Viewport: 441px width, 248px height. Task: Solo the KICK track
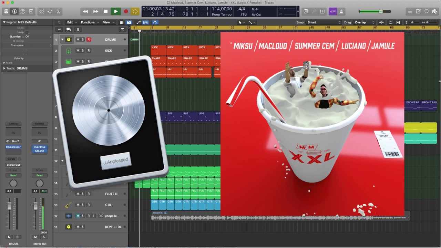click(83, 51)
